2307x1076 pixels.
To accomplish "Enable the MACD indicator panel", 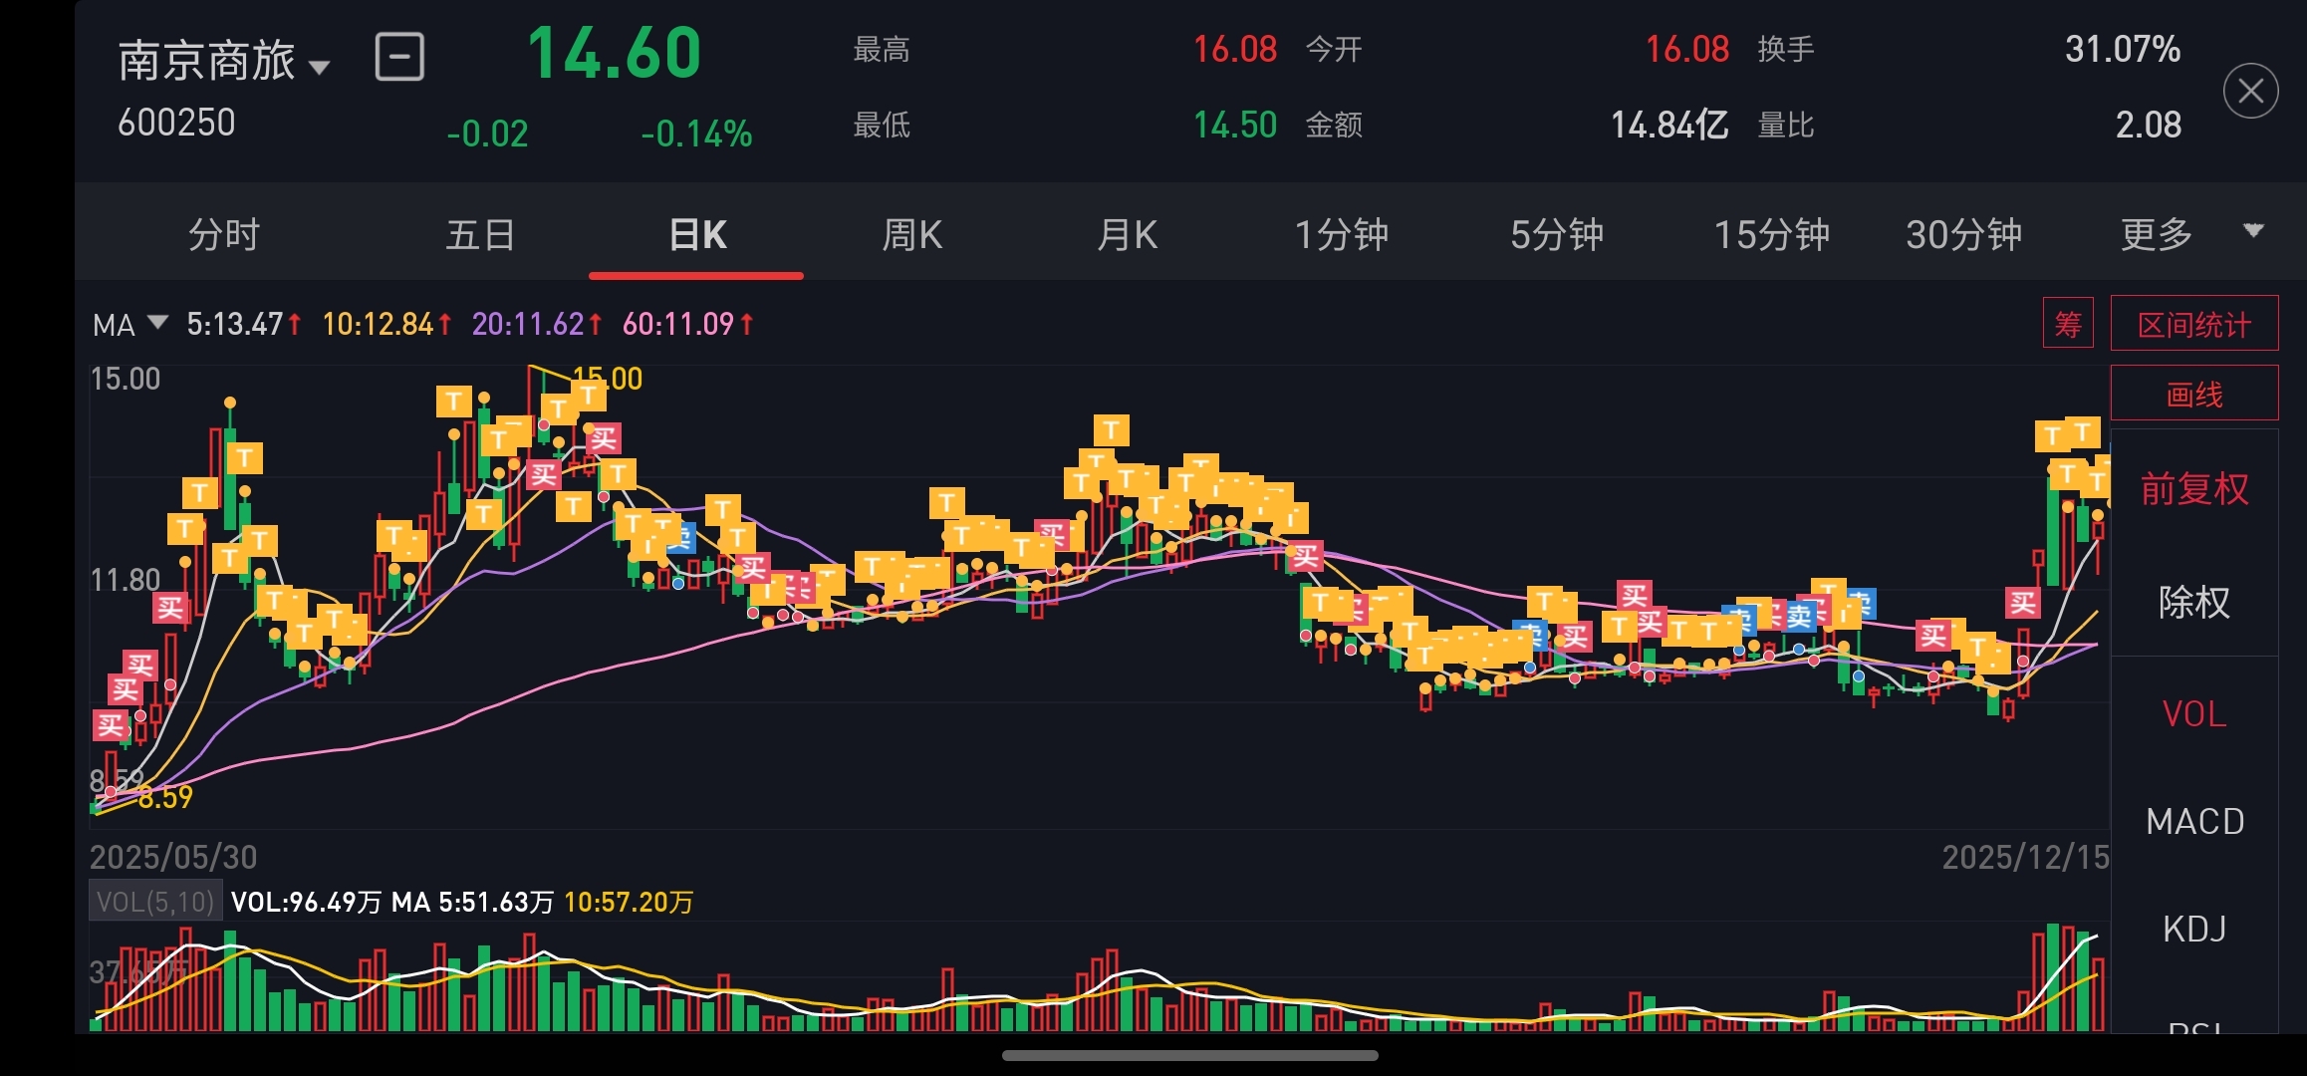I will coord(2194,822).
